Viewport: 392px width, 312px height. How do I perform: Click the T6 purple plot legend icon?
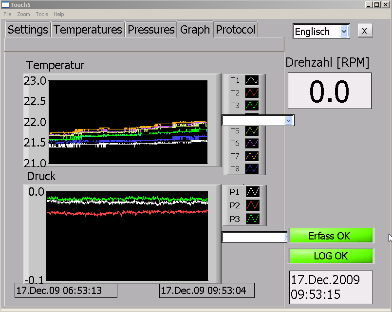tap(252, 144)
